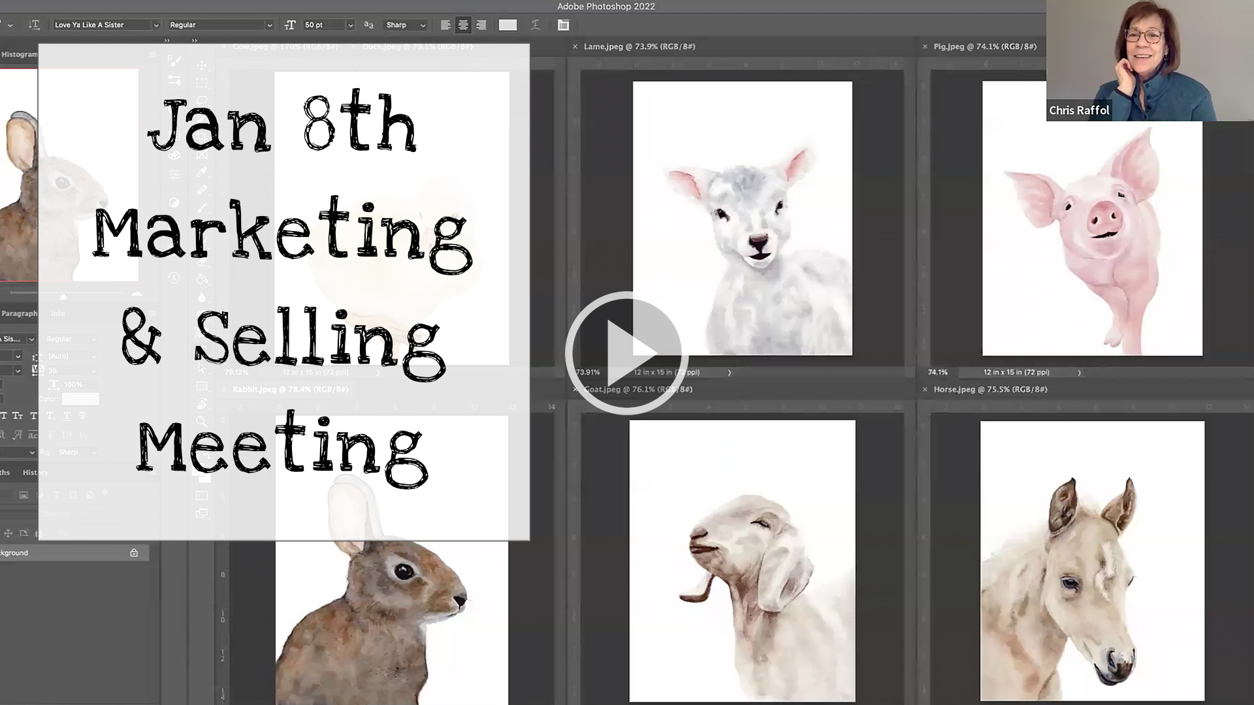Screen dimensions: 1254x705
Task: Expand Pig.jpeg status info arrow
Action: (1079, 373)
